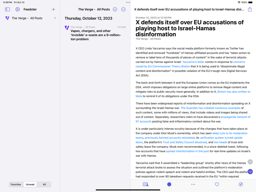Open spread misinformation in the past link

click(187, 151)
